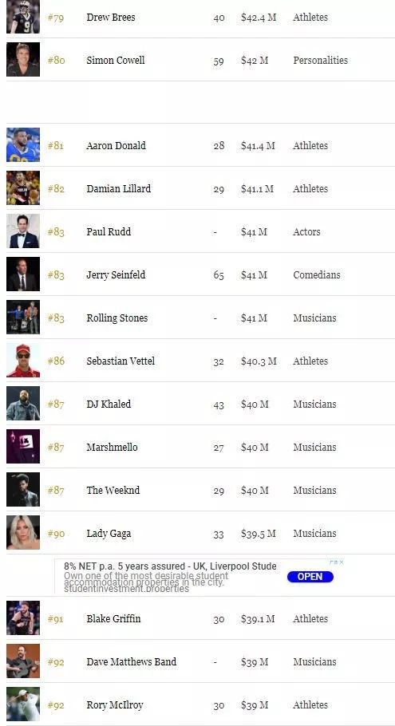Click Sebastian Vettel's thumbnail image

[23, 361]
